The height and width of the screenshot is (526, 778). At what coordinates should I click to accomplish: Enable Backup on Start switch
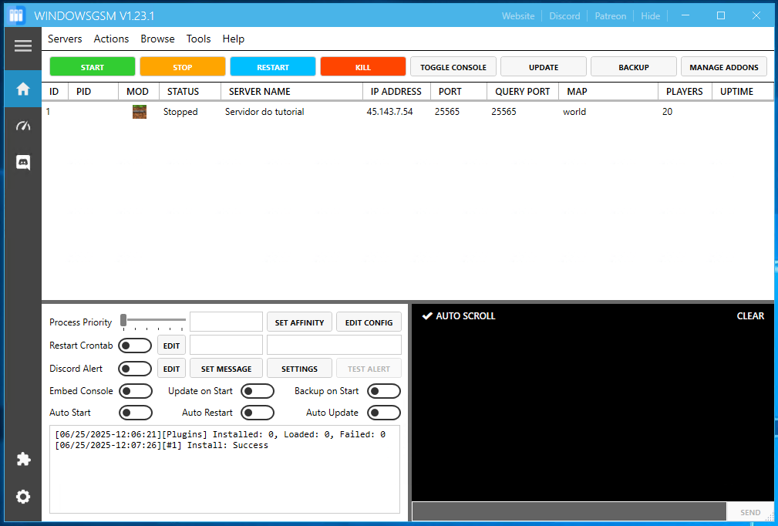click(384, 391)
